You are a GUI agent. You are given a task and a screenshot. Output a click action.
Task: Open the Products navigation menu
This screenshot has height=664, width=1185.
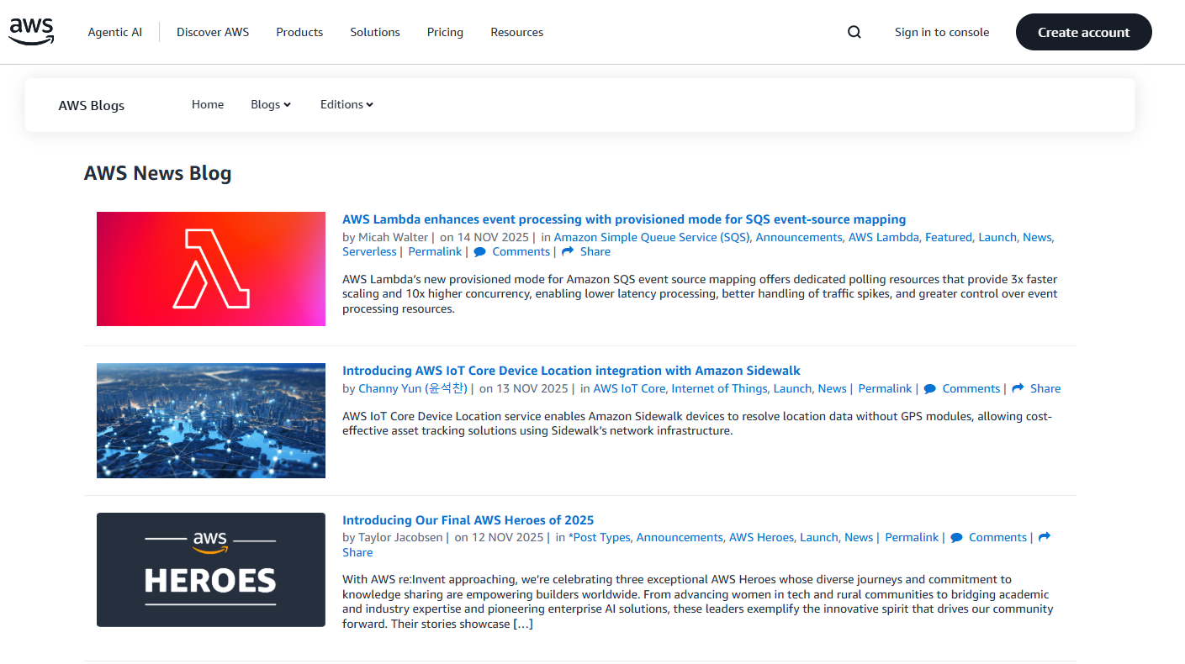pos(299,32)
